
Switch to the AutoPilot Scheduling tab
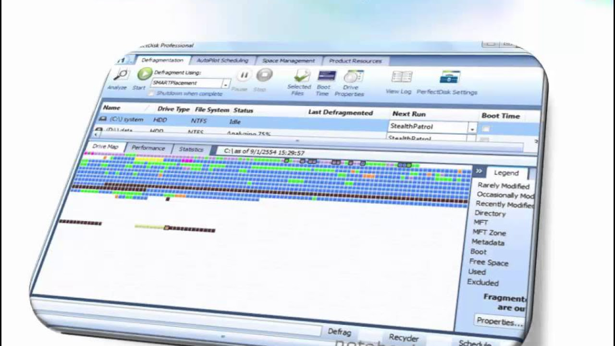(x=222, y=61)
